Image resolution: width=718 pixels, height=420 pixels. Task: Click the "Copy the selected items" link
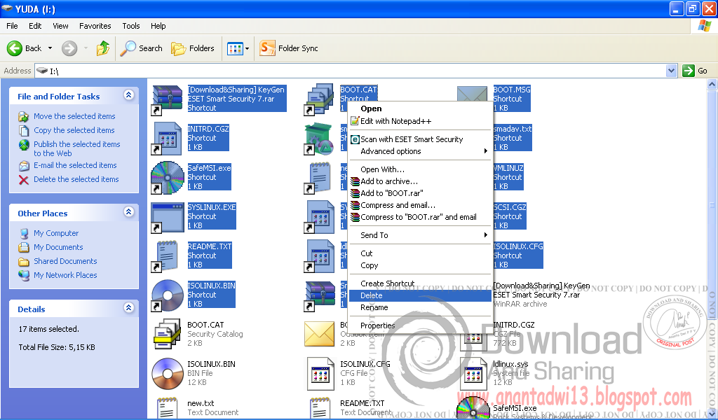74,130
